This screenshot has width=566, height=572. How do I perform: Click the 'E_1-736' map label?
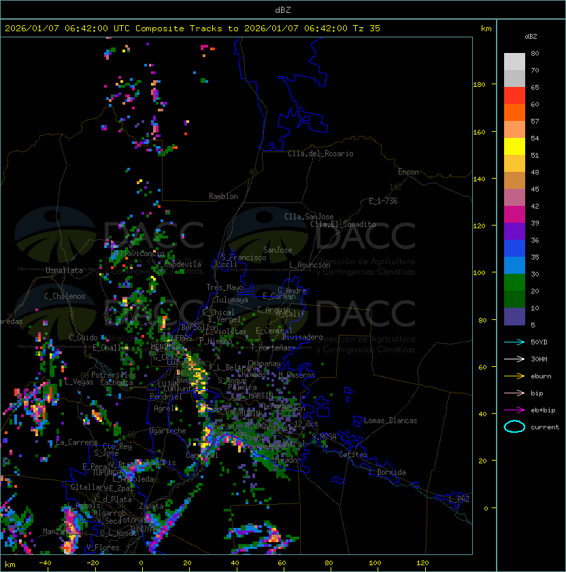383,201
